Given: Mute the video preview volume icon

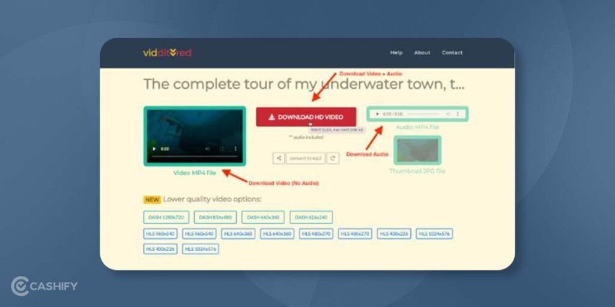Looking at the screenshot, I should [x=207, y=149].
